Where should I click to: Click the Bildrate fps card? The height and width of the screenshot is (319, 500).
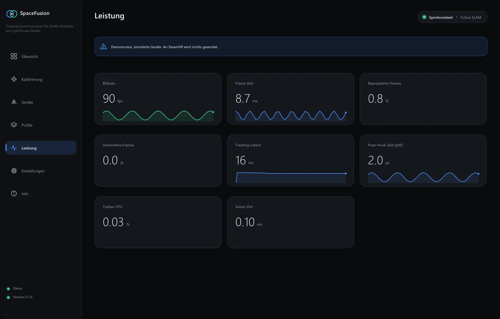click(158, 99)
